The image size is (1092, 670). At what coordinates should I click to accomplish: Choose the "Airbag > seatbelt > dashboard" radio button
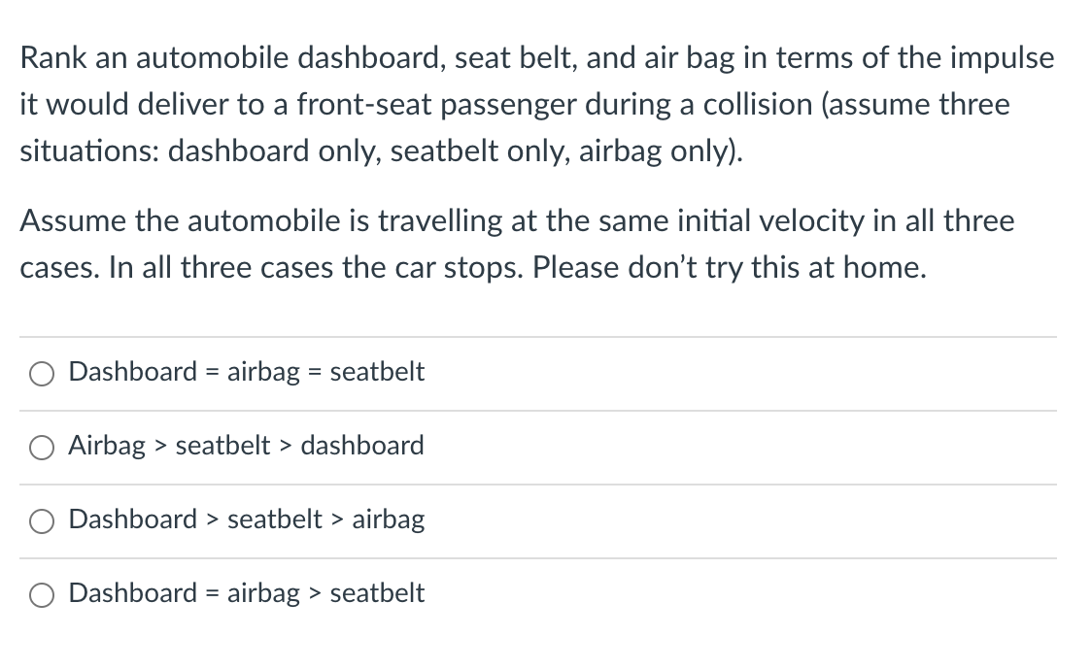(x=42, y=448)
